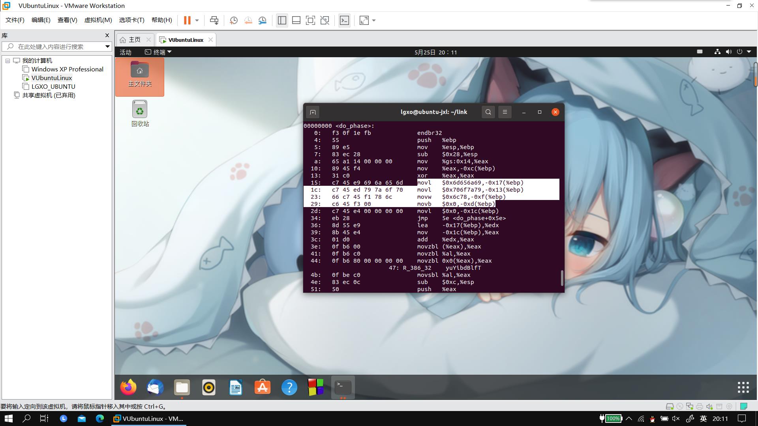Viewport: 758px width, 426px height.
Task: Pause the virtual machine
Action: coord(187,21)
